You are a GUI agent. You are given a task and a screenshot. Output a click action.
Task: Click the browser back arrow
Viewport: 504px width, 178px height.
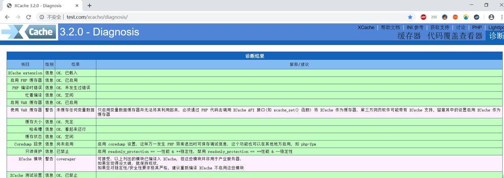(x=8, y=17)
